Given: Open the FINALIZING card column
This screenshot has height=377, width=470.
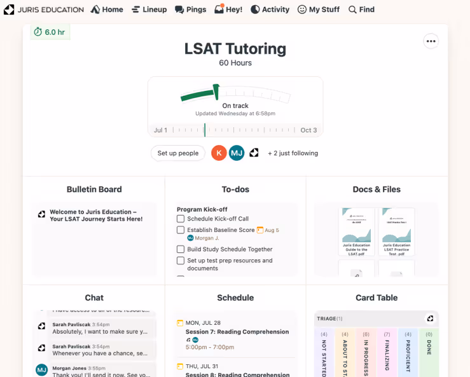Looking at the screenshot, I should pyautogui.click(x=387, y=353).
